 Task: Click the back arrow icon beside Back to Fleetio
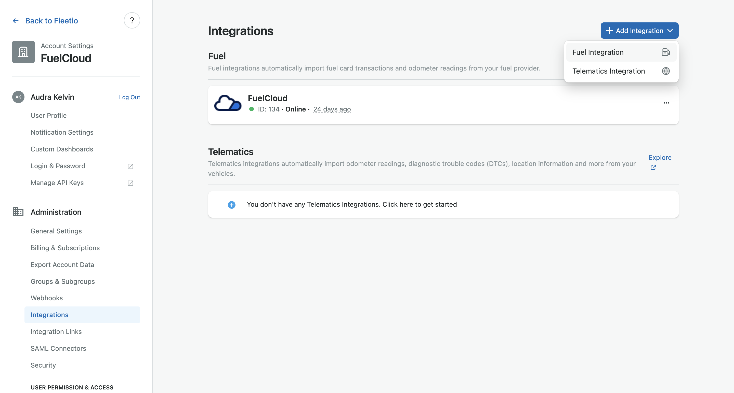(x=16, y=21)
